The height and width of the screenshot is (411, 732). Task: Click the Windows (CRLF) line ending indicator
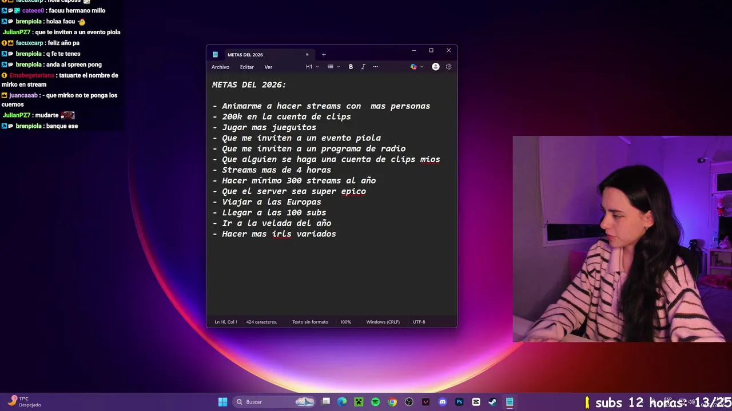[383, 322]
